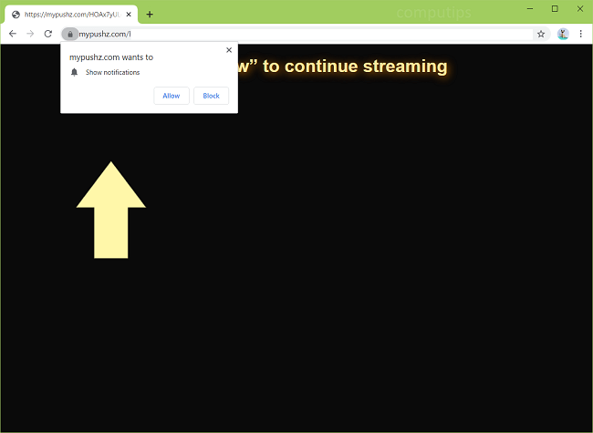Viewport: 593px width, 433px height.
Task: Dismiss the notification permission popup
Action: tap(228, 50)
